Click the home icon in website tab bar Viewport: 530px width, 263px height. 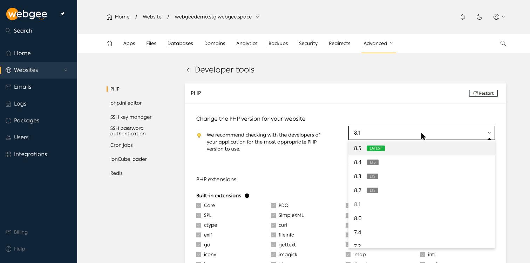click(109, 43)
